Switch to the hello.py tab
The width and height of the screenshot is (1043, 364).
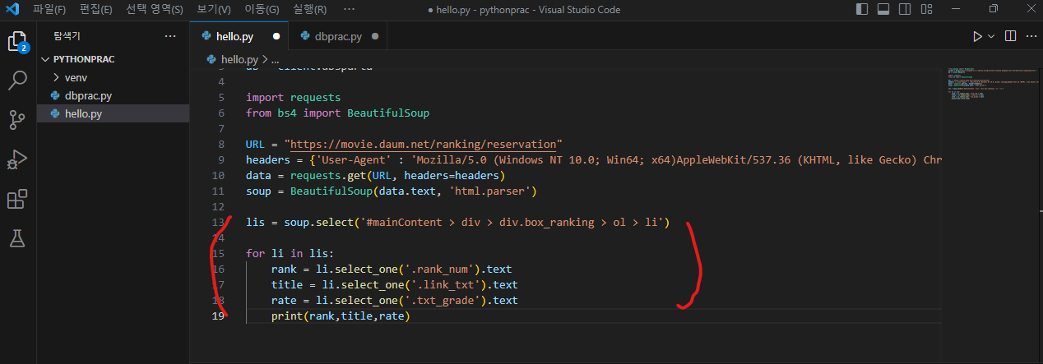pyautogui.click(x=239, y=37)
